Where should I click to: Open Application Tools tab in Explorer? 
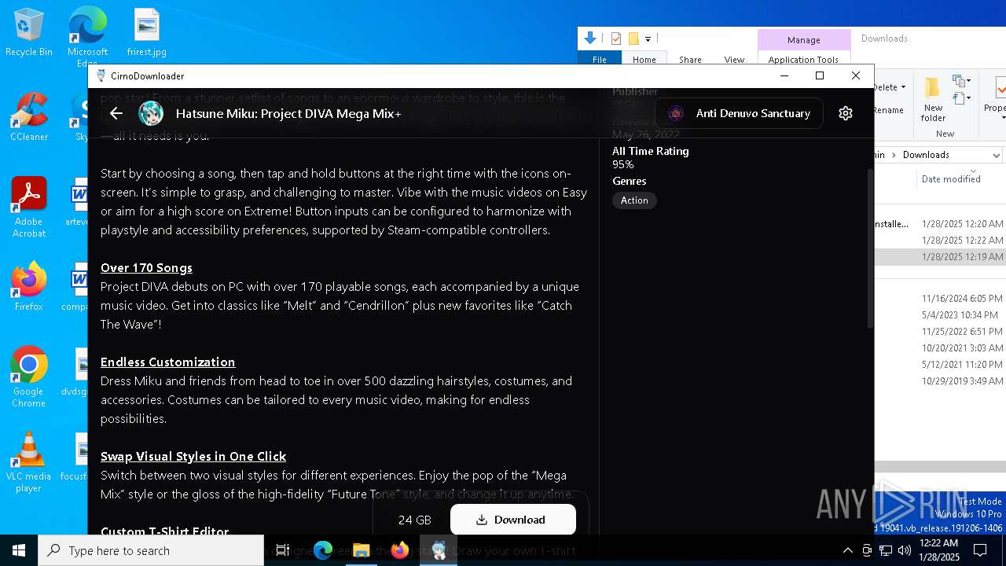[803, 60]
